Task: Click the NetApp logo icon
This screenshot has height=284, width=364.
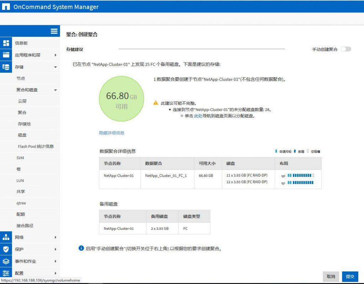Action: click(6, 7)
